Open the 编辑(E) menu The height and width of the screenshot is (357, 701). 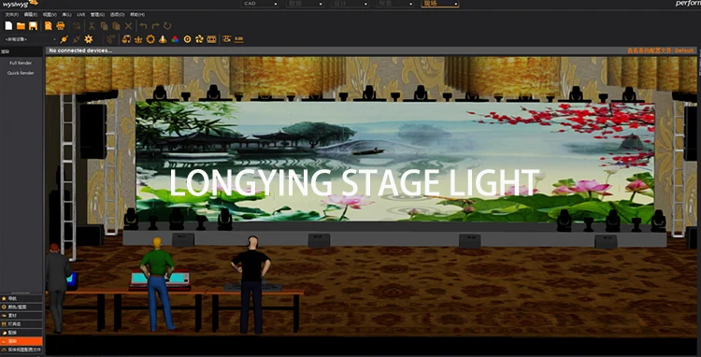click(x=31, y=15)
